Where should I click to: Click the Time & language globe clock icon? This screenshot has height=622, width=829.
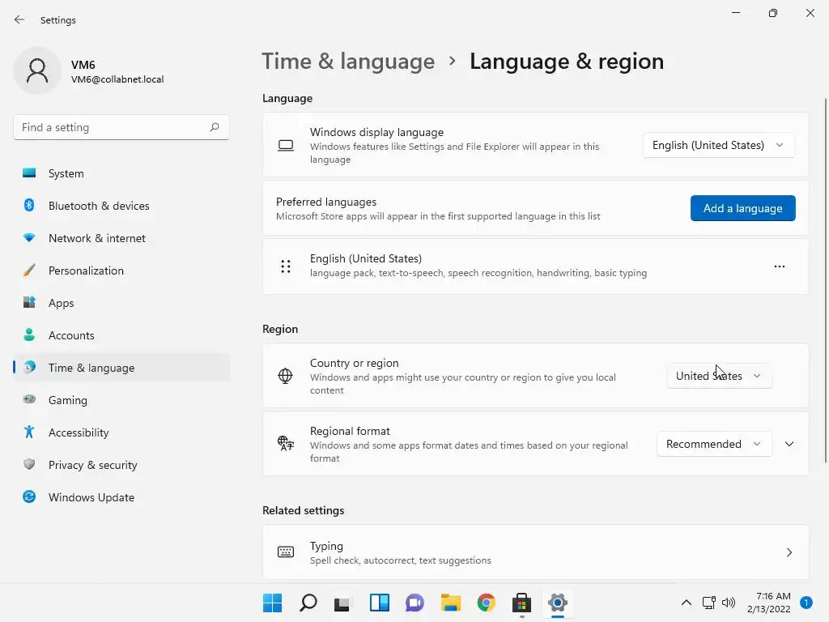tap(30, 367)
